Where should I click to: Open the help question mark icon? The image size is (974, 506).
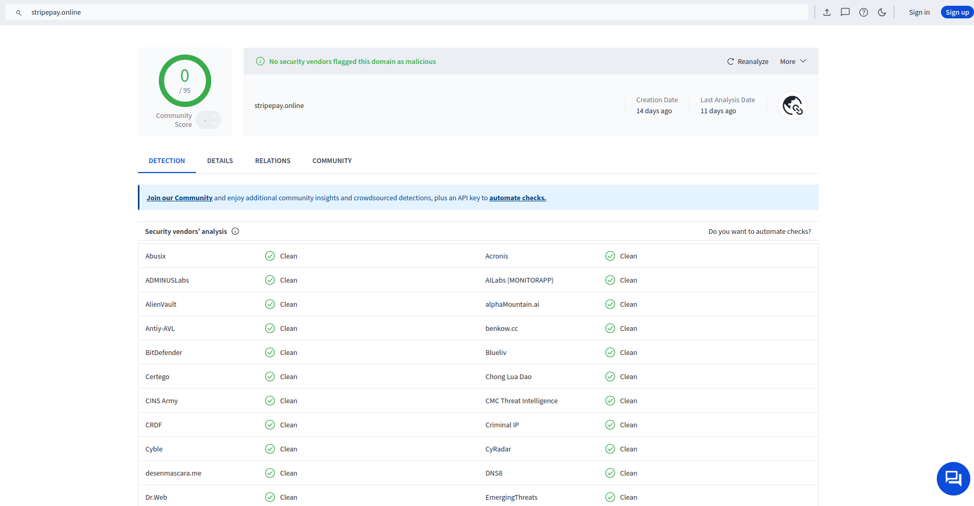[863, 12]
